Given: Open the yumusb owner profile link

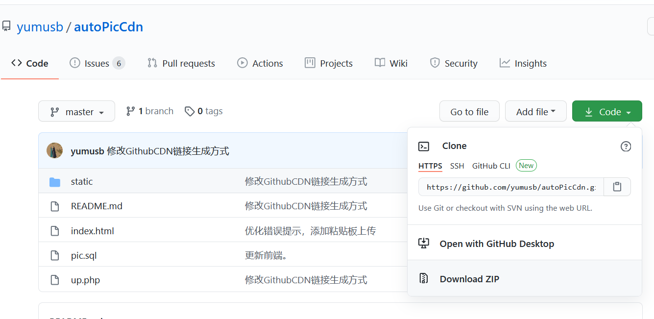Looking at the screenshot, I should [40, 27].
